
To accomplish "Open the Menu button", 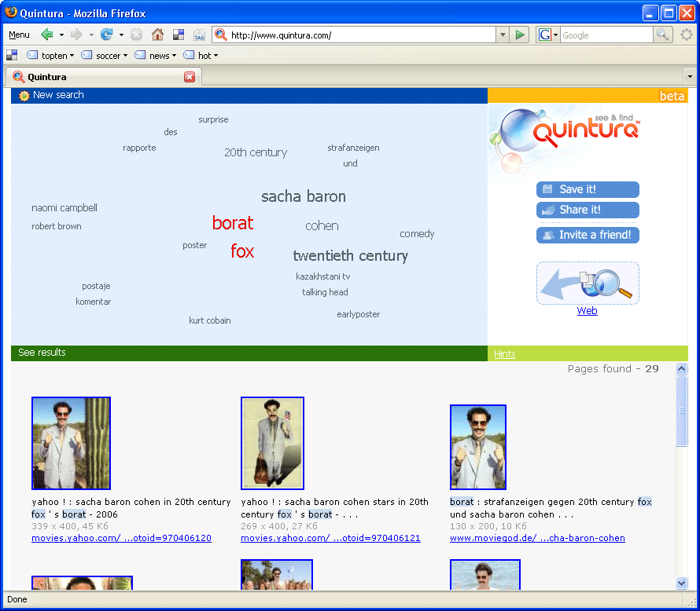I will coord(19,35).
